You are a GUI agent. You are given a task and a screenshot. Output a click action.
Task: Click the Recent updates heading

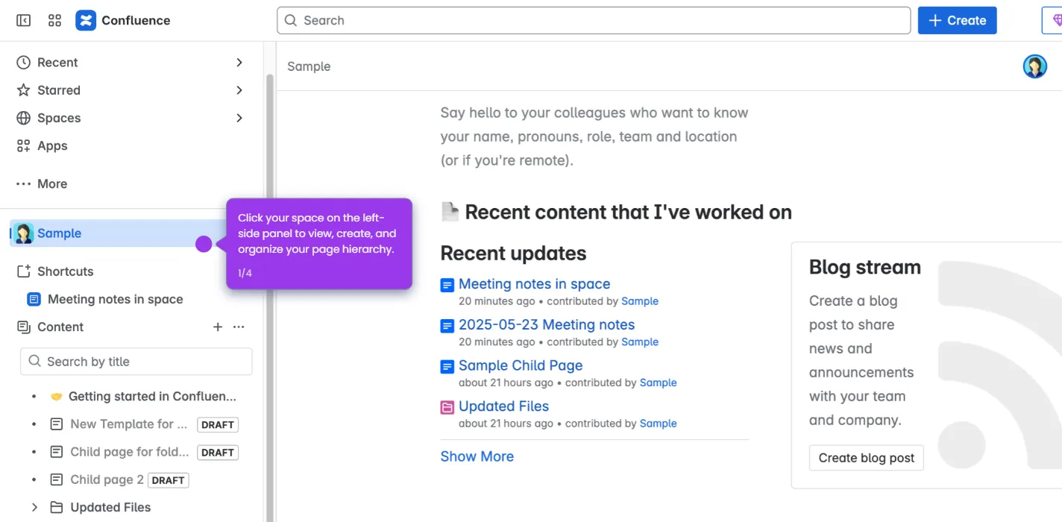[x=513, y=253]
